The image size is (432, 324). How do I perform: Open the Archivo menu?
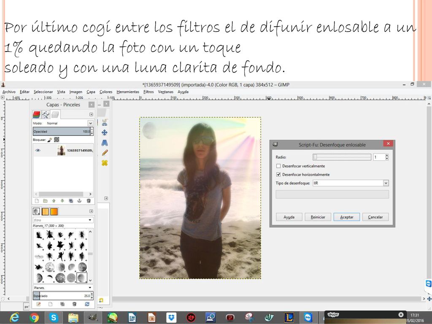tap(9, 92)
